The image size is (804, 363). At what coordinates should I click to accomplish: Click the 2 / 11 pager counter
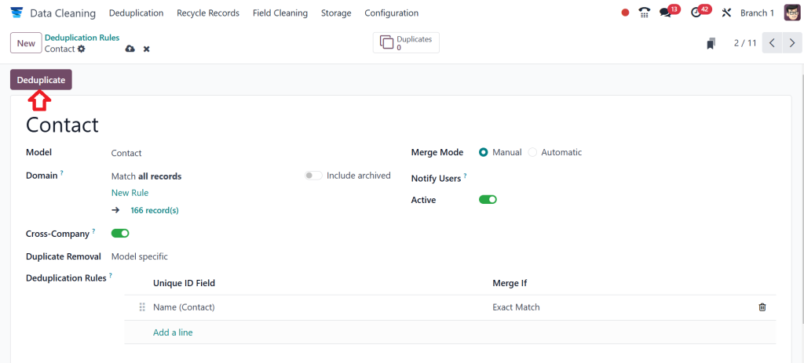point(745,43)
